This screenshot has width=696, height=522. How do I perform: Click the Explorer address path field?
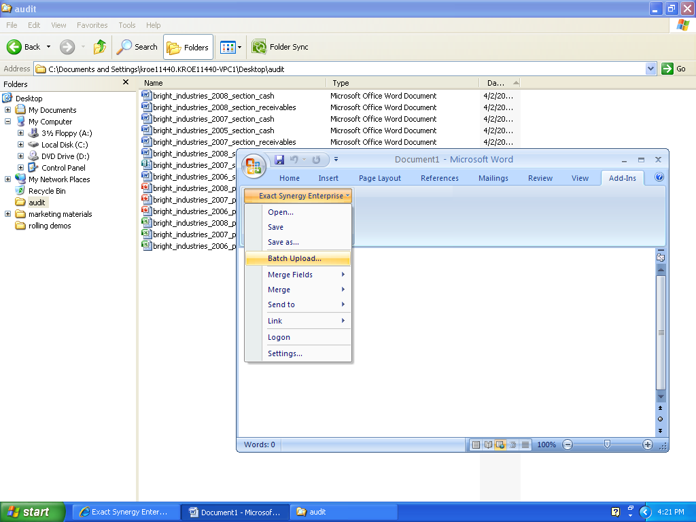point(340,69)
